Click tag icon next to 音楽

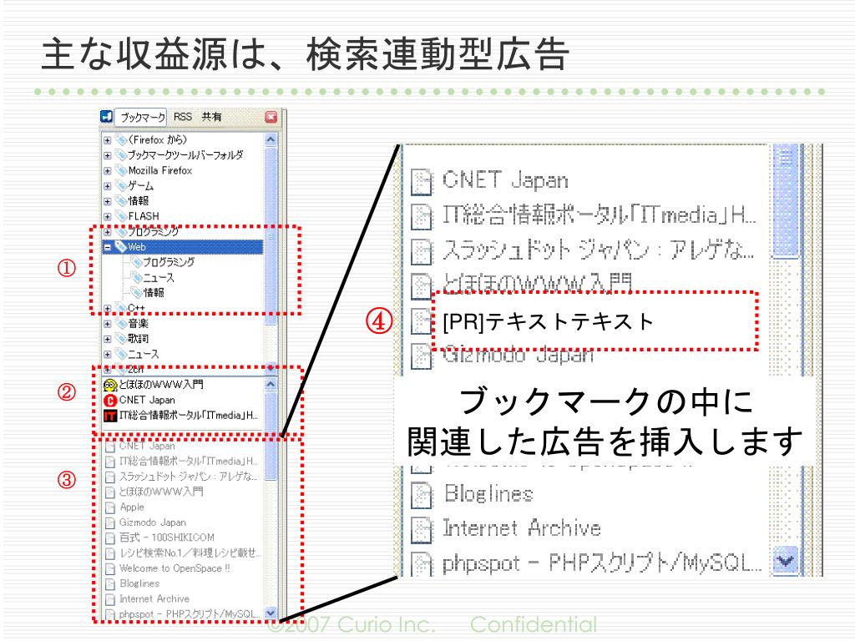(121, 324)
